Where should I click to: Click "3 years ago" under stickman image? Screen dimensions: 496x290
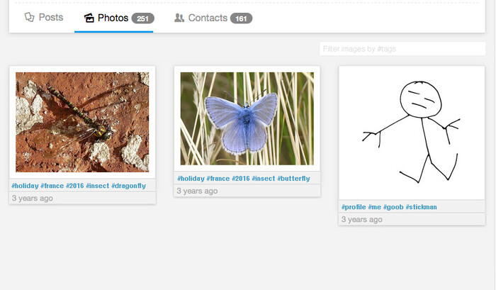[361, 220]
